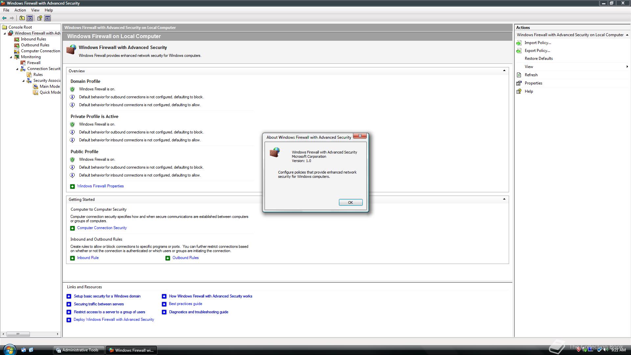
Task: Click the Properties icon in Actions
Action: 519,83
